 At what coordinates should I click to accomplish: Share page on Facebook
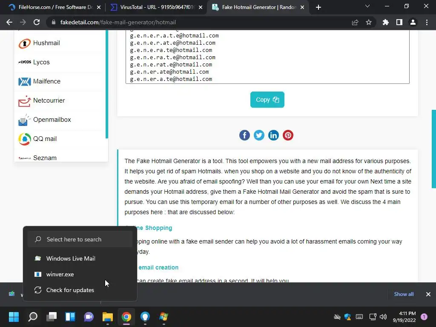pyautogui.click(x=244, y=135)
